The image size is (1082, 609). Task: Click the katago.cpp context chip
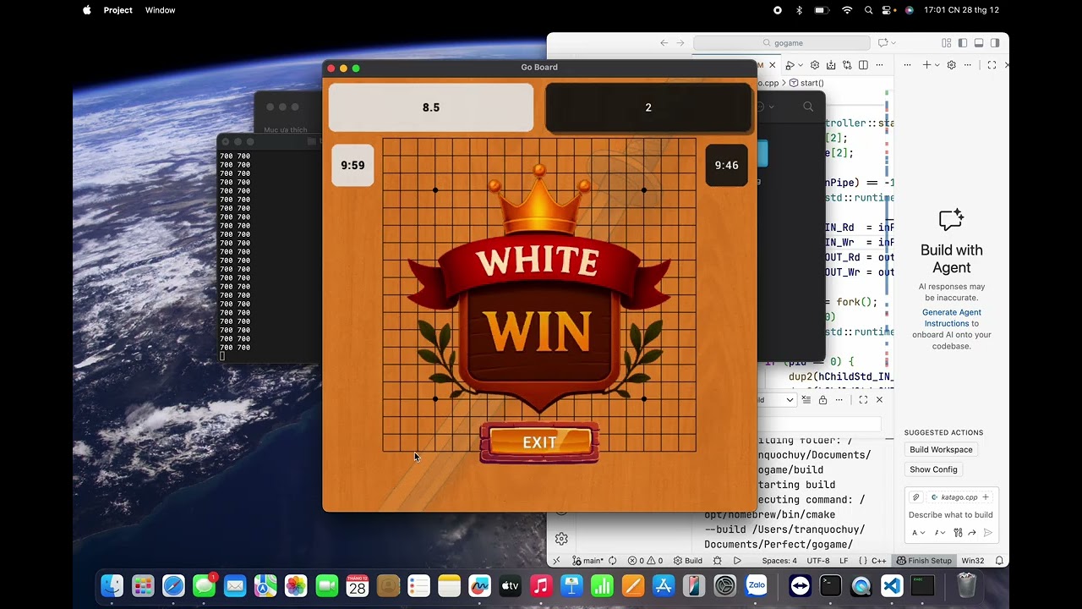(x=959, y=497)
